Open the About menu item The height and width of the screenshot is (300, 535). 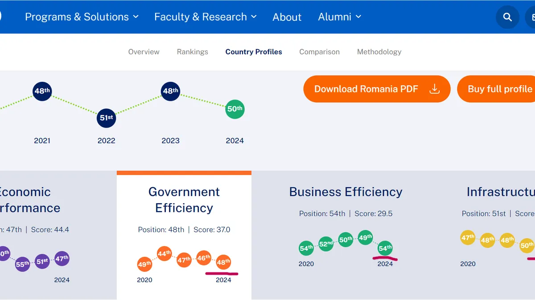point(287,17)
